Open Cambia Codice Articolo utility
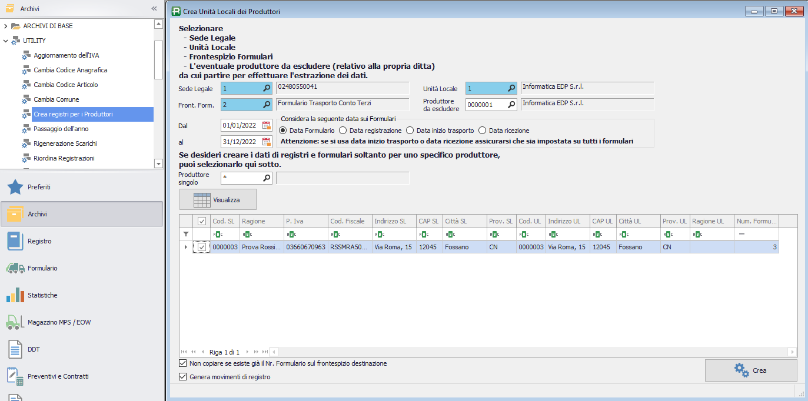This screenshot has height=401, width=808. tap(65, 85)
